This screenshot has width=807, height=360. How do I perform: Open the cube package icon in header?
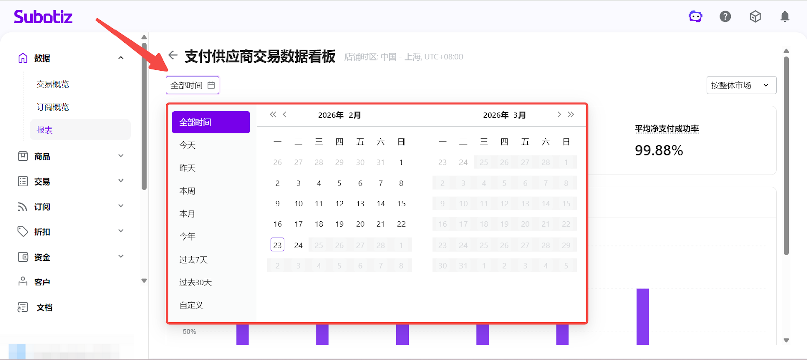point(755,17)
